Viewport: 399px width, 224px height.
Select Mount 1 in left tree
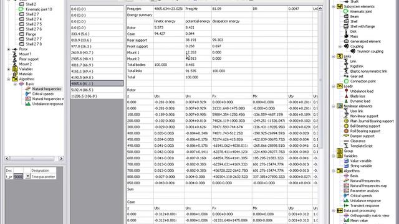click(x=26, y=54)
